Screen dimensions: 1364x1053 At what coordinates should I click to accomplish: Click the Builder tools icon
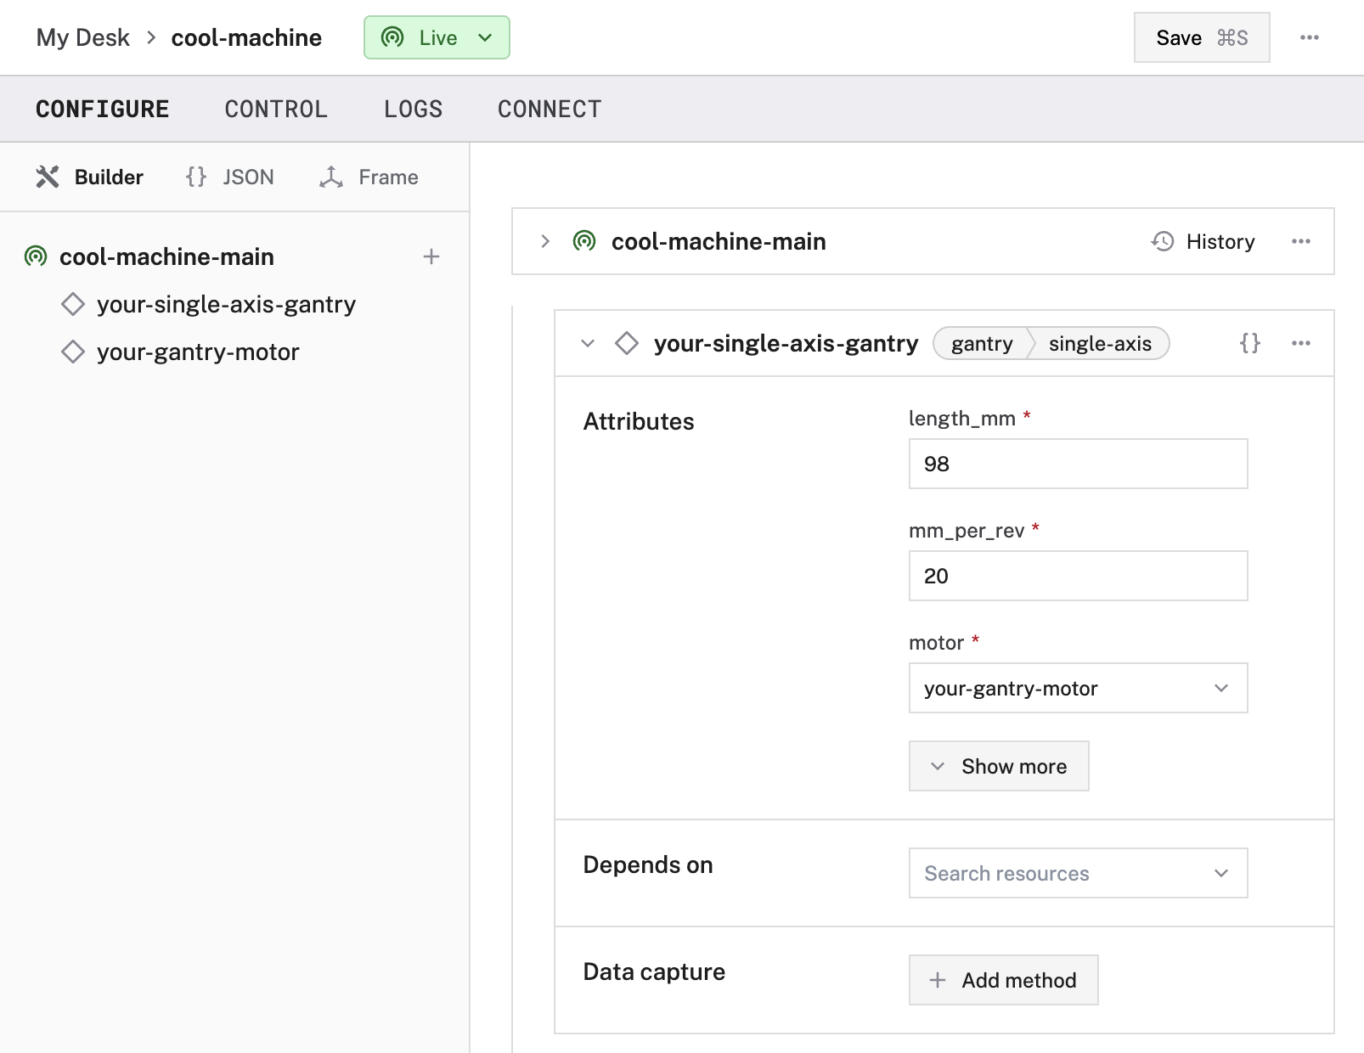tap(48, 177)
